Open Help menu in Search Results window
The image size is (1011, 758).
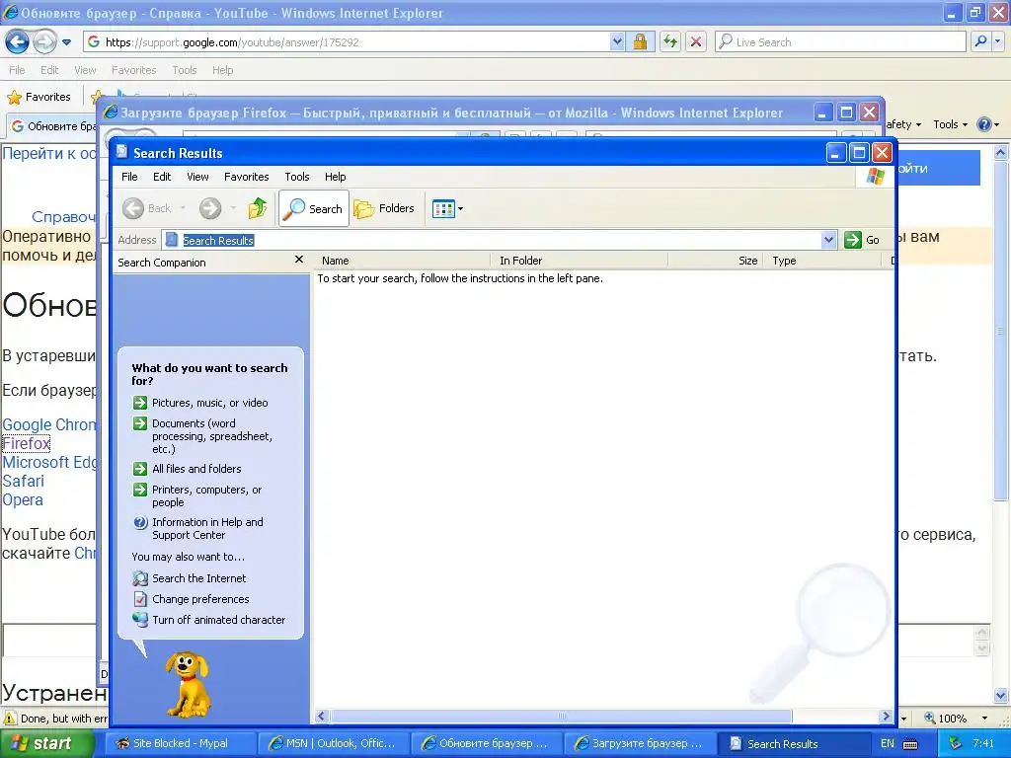tap(335, 177)
